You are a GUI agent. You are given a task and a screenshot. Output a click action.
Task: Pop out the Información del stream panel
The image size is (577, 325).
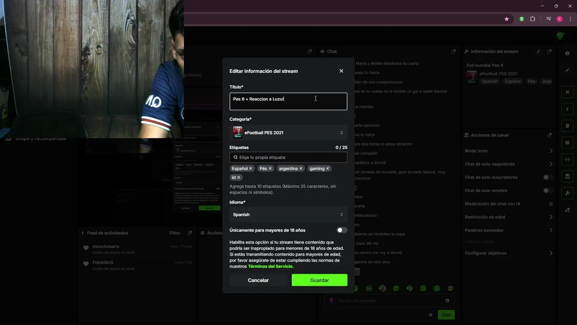549,51
